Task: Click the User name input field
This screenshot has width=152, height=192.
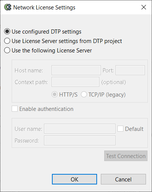Action: 80,129
